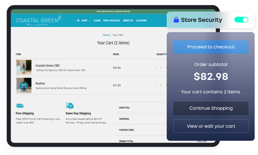Open FIND A RETAILER page

pos(112,20)
